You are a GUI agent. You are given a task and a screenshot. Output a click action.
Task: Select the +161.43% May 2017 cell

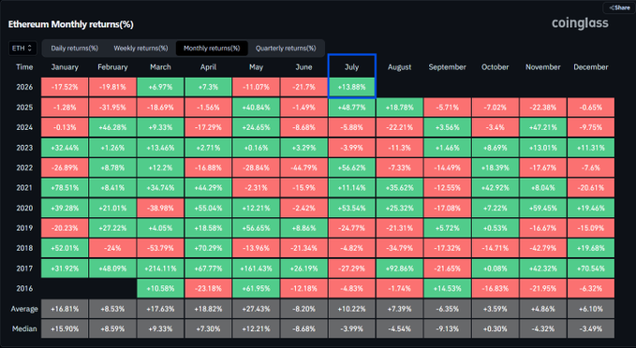pos(256,268)
